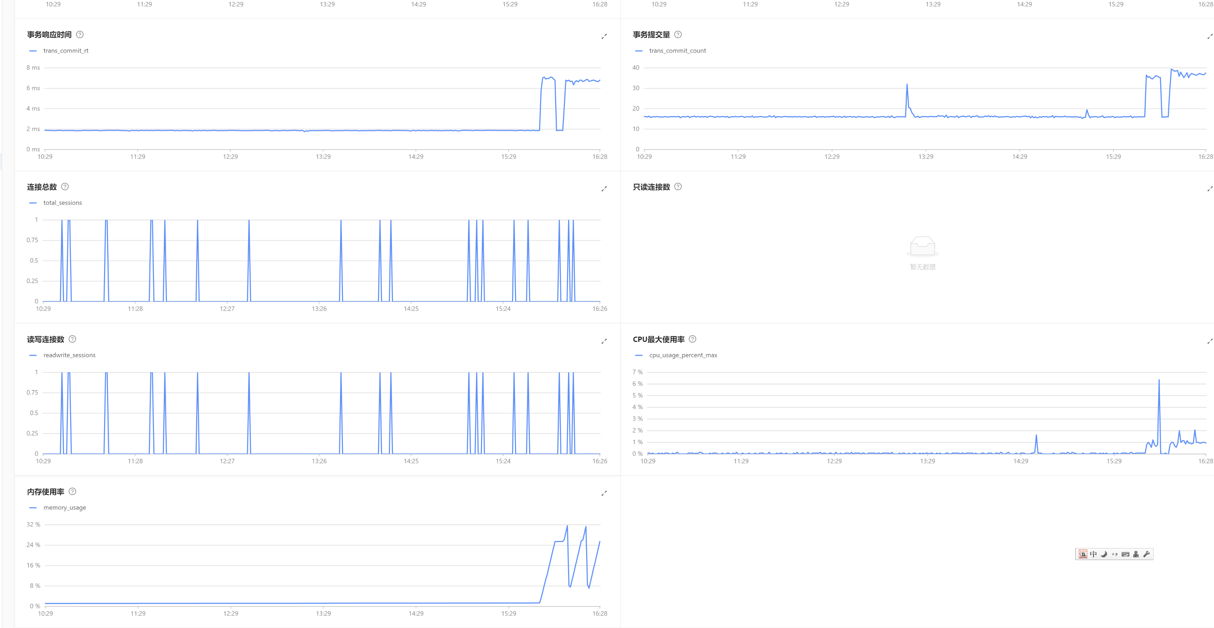Open soft keyboard from IME toolbar
The height and width of the screenshot is (628, 1214).
(1125, 554)
